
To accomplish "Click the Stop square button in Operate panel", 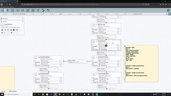I will click(x=14, y=30).
